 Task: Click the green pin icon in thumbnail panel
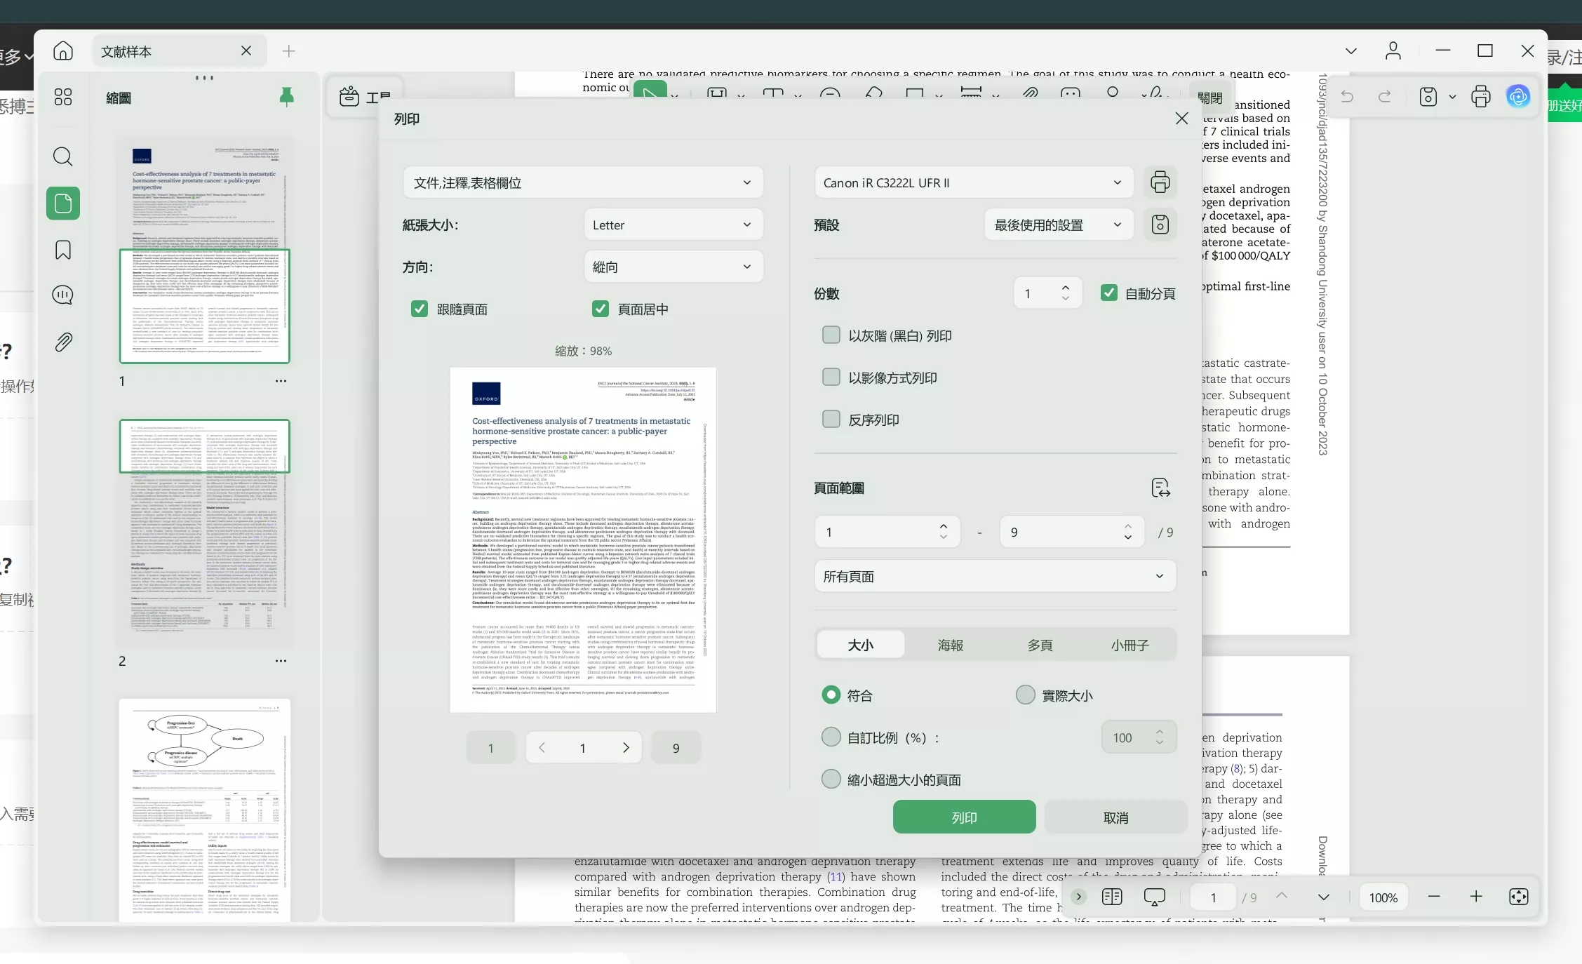[x=286, y=97]
